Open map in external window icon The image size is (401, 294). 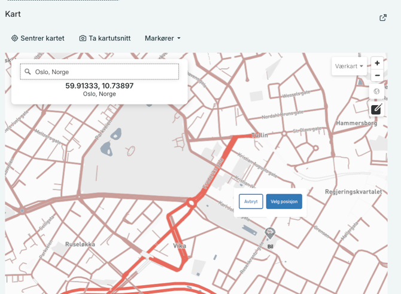click(x=383, y=17)
